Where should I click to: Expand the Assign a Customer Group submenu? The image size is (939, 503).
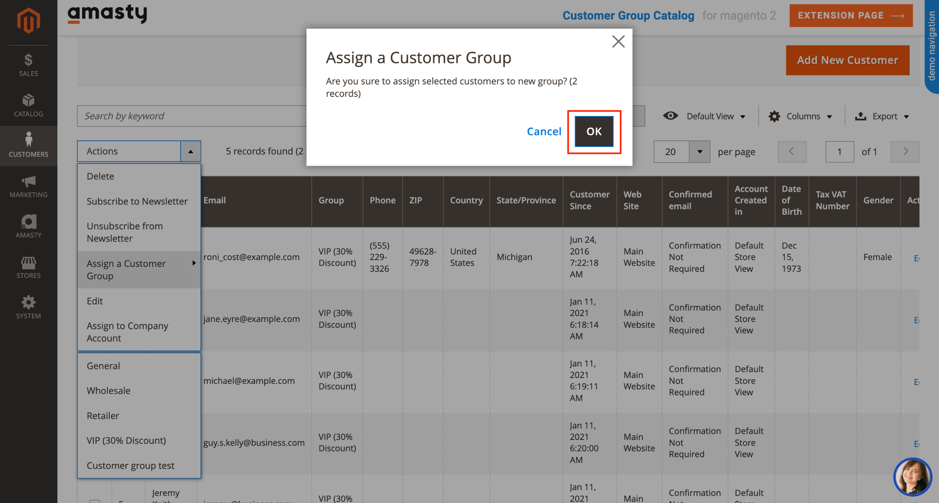[126, 270]
